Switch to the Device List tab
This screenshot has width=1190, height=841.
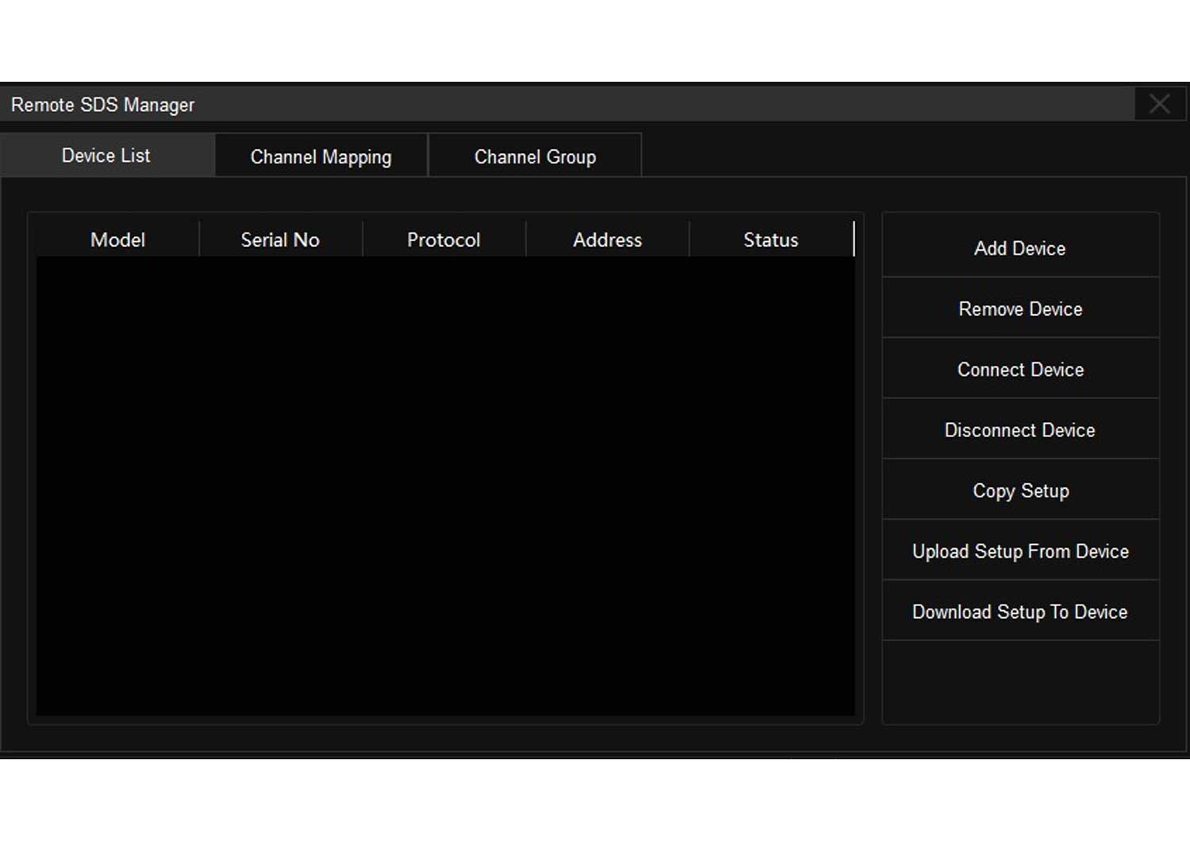[x=106, y=156]
